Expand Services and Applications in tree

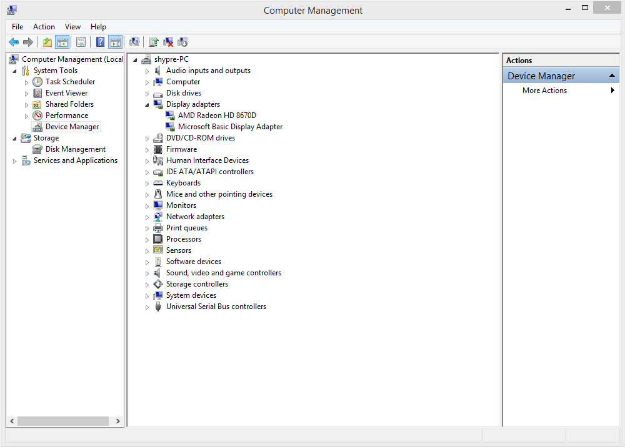coord(15,161)
